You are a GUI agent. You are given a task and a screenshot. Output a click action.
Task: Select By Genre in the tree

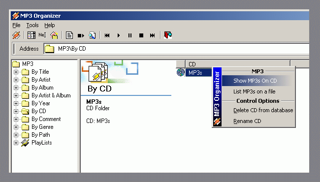(42, 127)
